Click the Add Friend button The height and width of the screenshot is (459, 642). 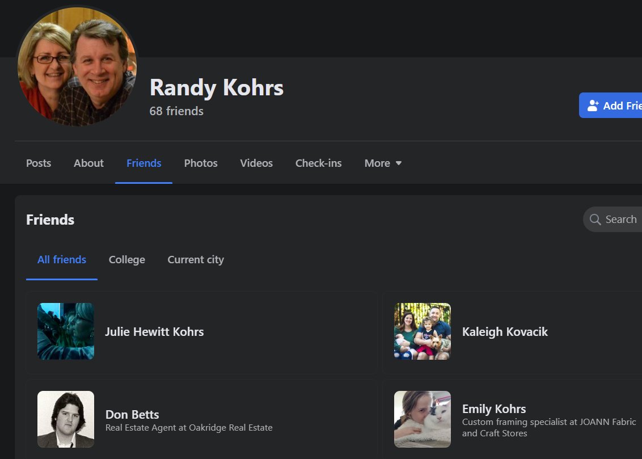click(x=610, y=105)
